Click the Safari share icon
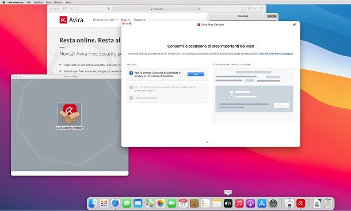Screen dimensions: 351x211 pos(249,9)
